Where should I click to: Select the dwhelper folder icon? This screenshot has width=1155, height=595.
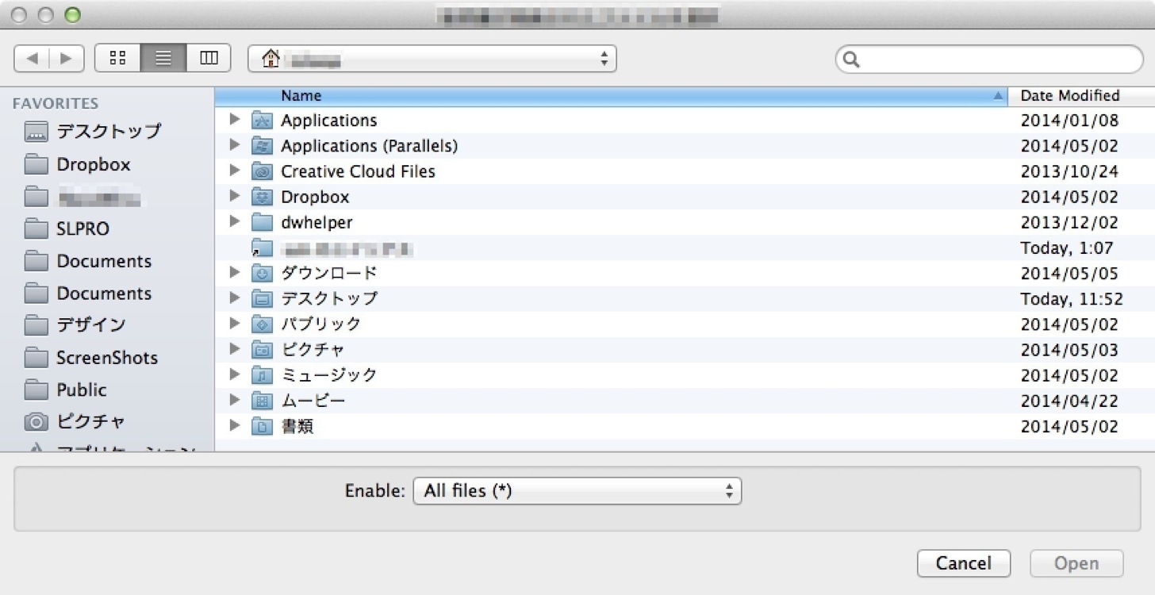coord(262,222)
